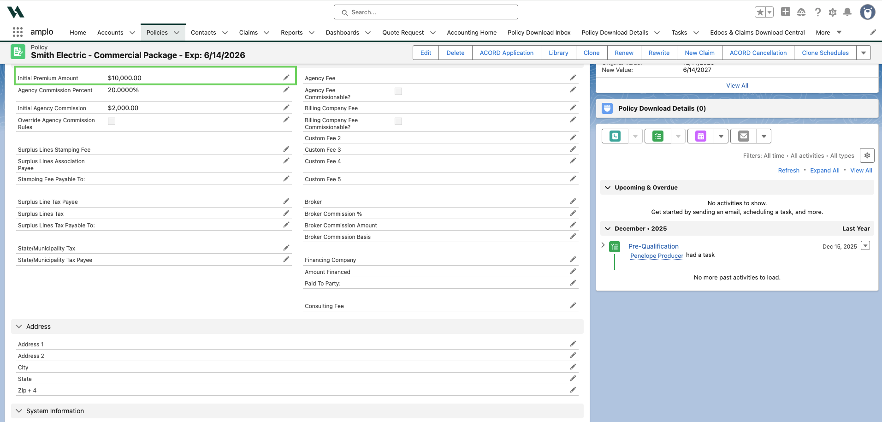Go to Accounting Home tab
This screenshot has height=422, width=882.
pos(472,33)
